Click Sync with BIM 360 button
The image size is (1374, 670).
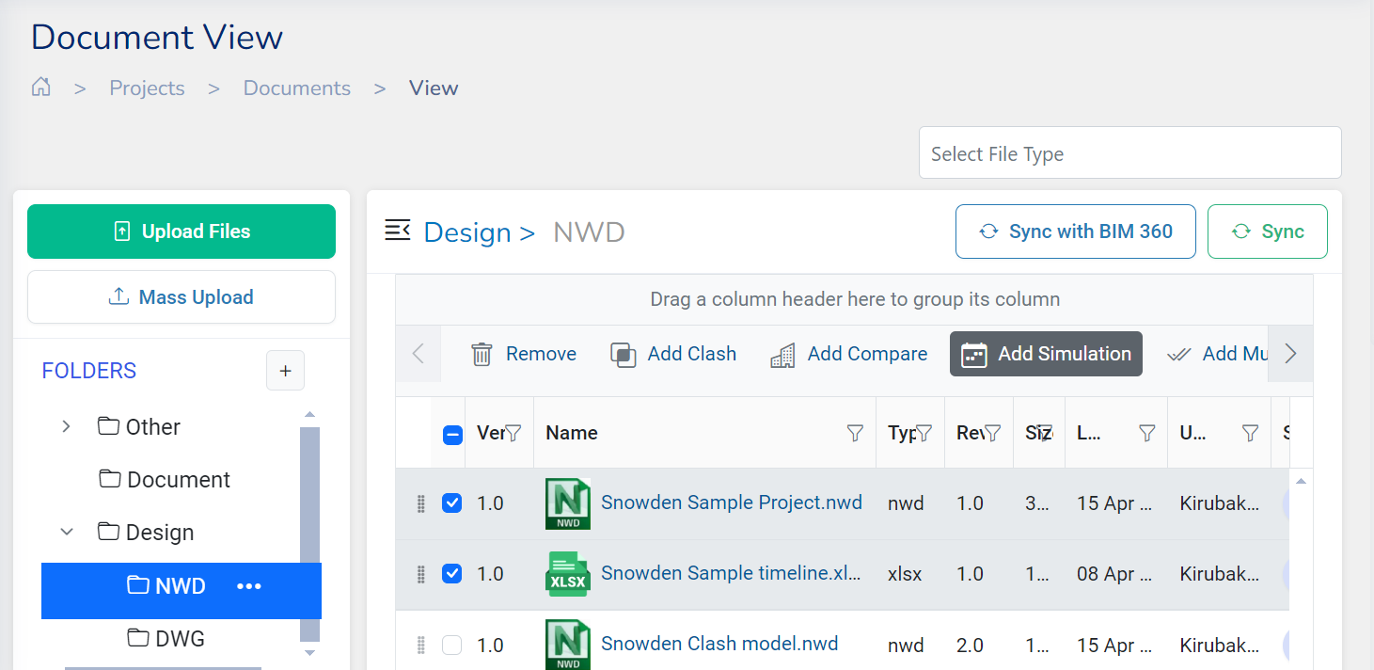click(x=1075, y=231)
